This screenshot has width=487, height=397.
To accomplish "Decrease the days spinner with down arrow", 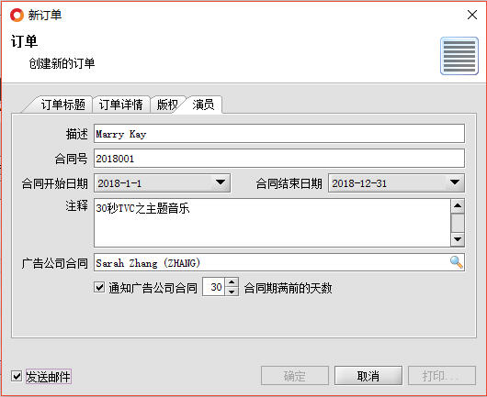I will 232,292.
